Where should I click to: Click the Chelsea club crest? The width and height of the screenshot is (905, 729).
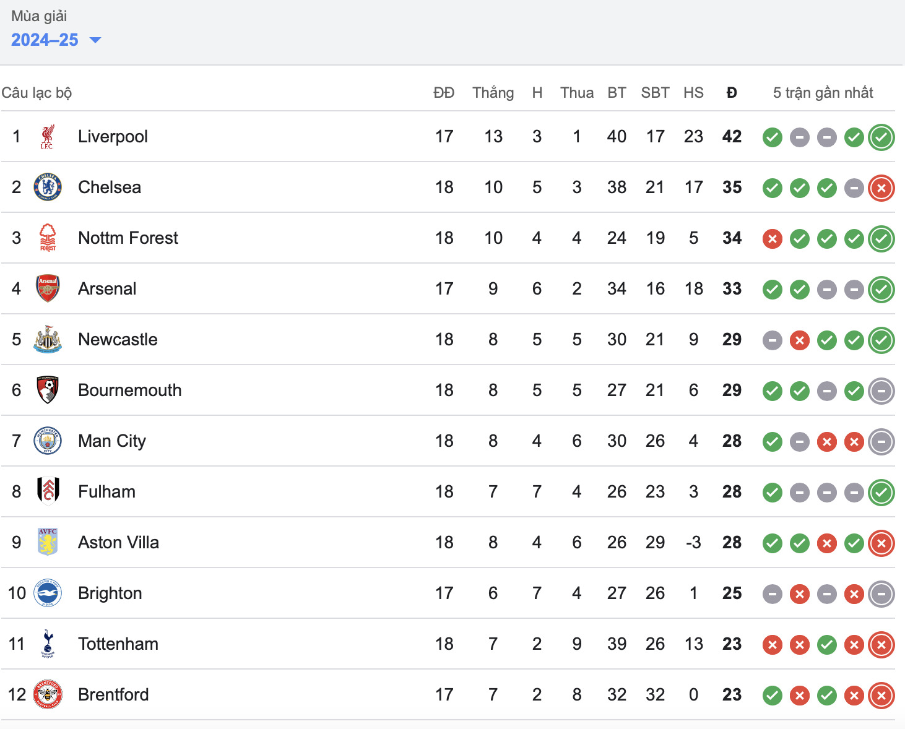pyautogui.click(x=48, y=188)
